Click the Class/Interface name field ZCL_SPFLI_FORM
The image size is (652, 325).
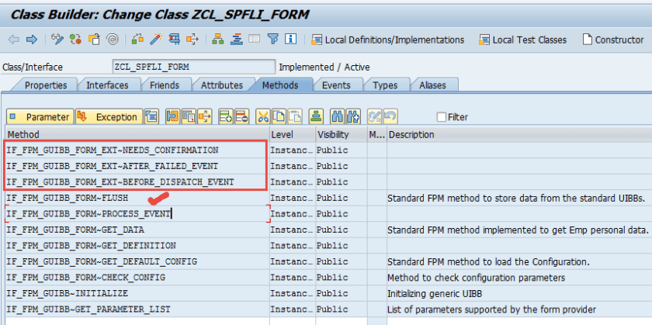194,67
